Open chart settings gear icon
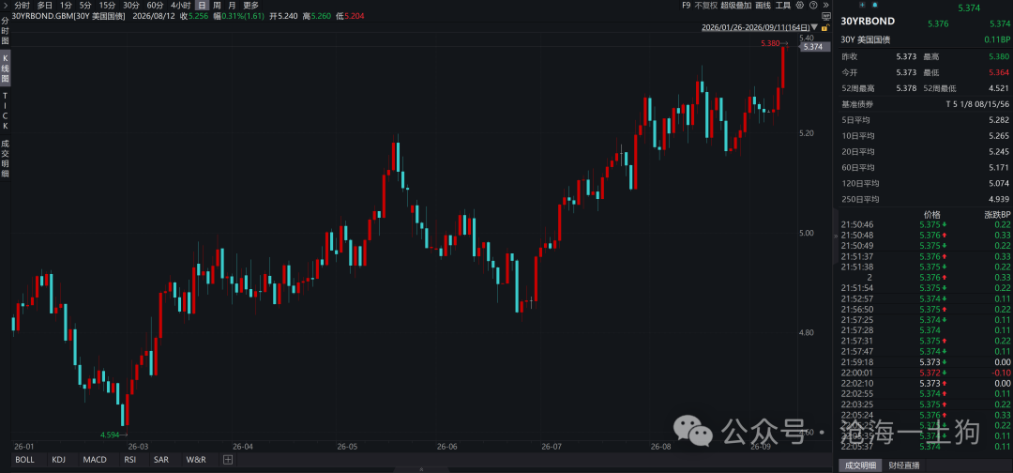Viewport: 1013px width, 473px height. pyautogui.click(x=800, y=5)
